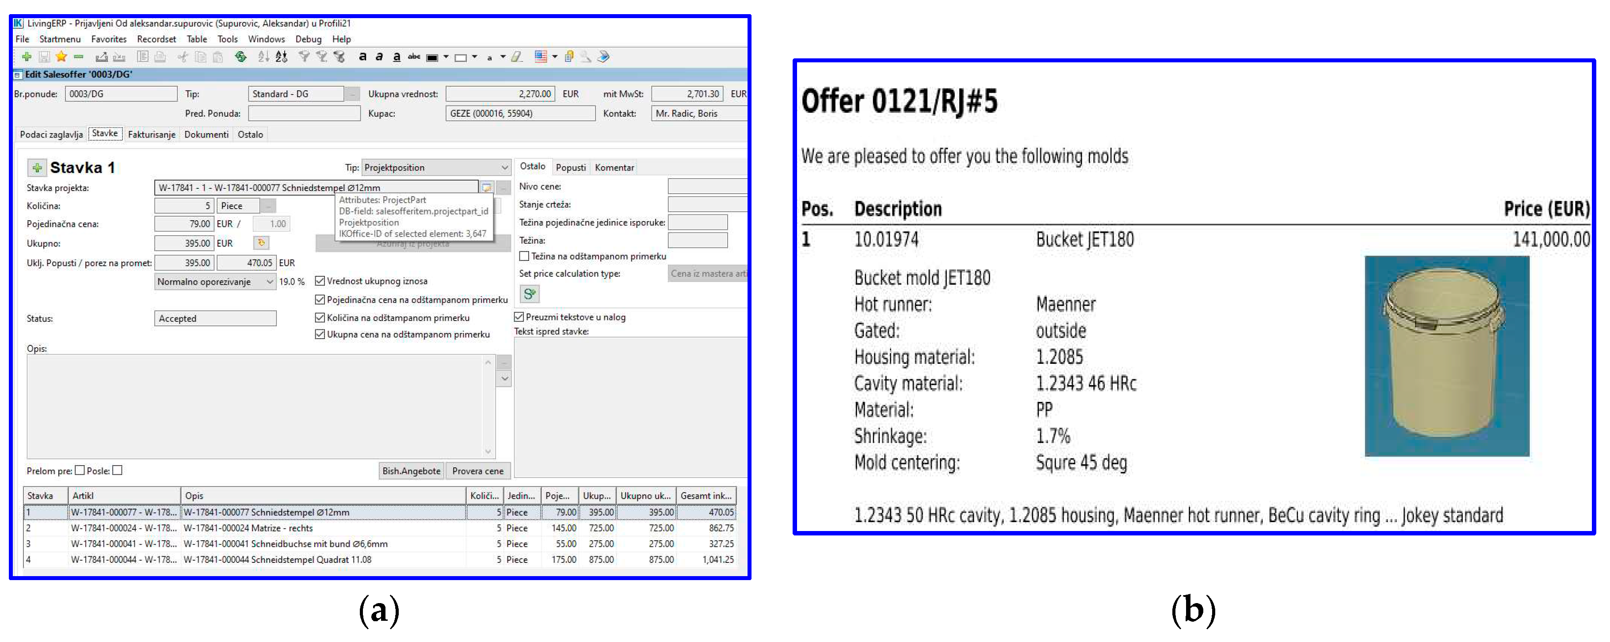Click the green plus add-record toolbar icon
Image resolution: width=1610 pixels, height=642 pixels.
[x=26, y=57]
